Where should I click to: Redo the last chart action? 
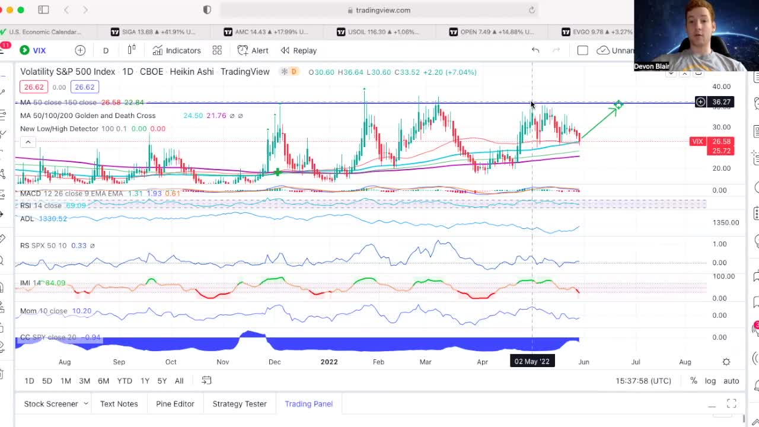click(556, 50)
